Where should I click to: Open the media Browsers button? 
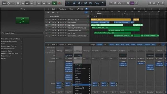[163, 3]
